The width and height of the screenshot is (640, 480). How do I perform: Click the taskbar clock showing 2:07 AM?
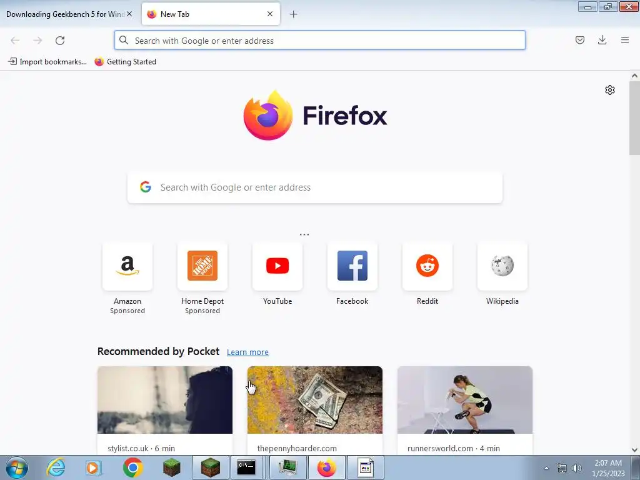[608, 468]
